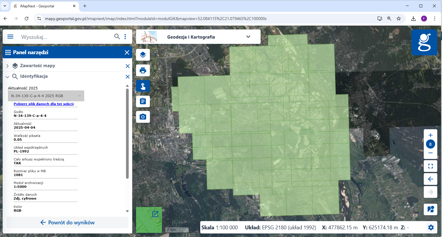Click the search magnifier icon
Screen dimensions: 442x237
[x=117, y=37]
